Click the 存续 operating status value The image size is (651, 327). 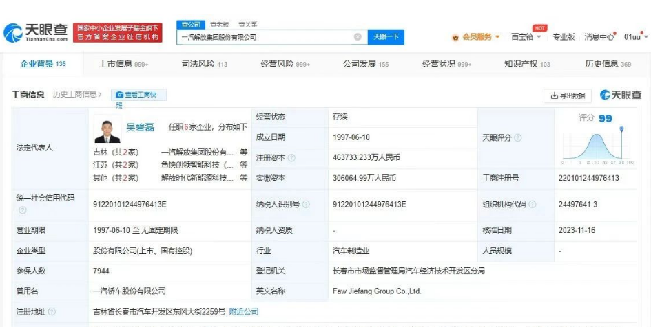point(340,117)
